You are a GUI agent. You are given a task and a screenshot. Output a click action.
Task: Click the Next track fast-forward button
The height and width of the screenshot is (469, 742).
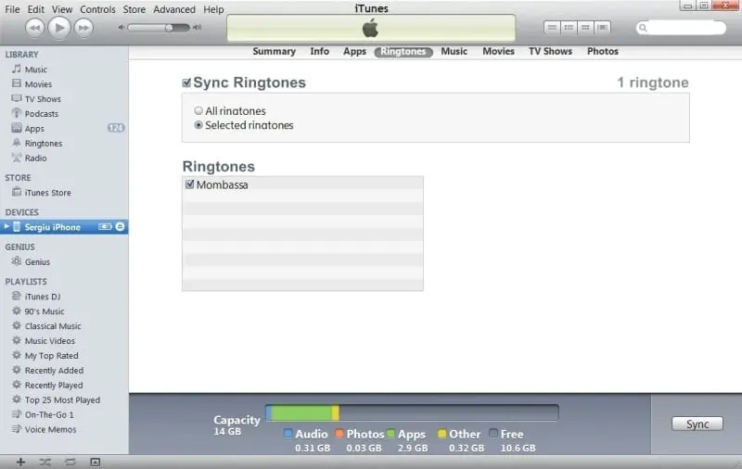(x=83, y=28)
